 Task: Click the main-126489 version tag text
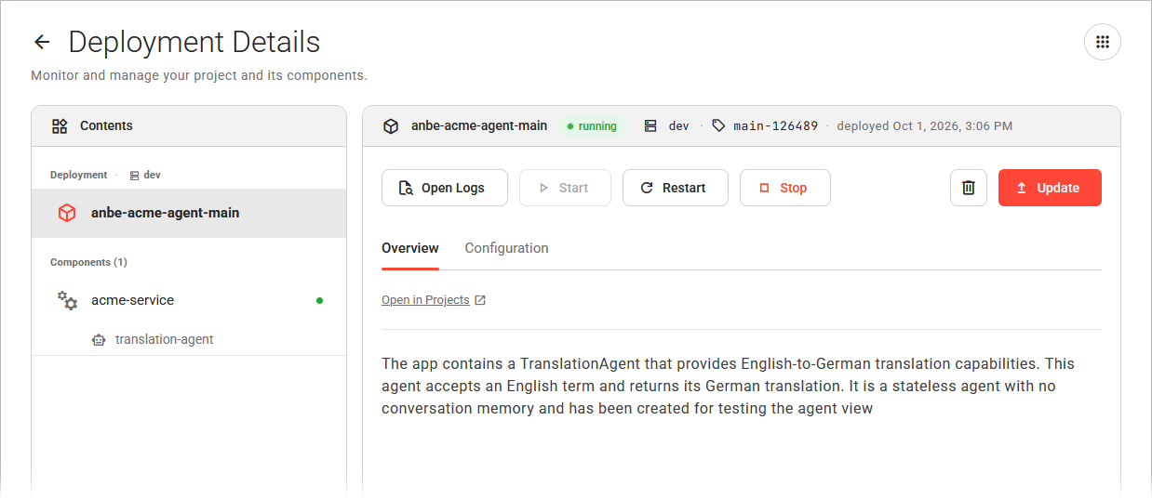[776, 125]
